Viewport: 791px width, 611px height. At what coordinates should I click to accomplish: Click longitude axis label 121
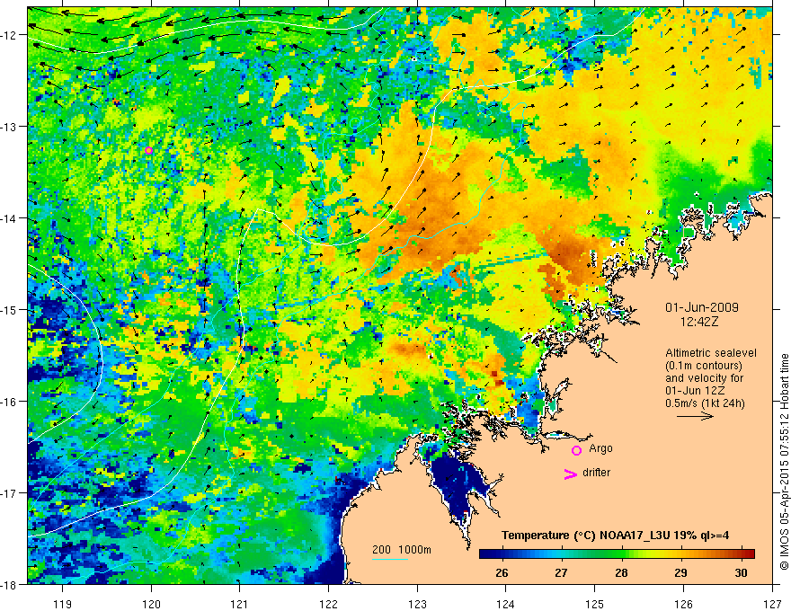coord(240,604)
